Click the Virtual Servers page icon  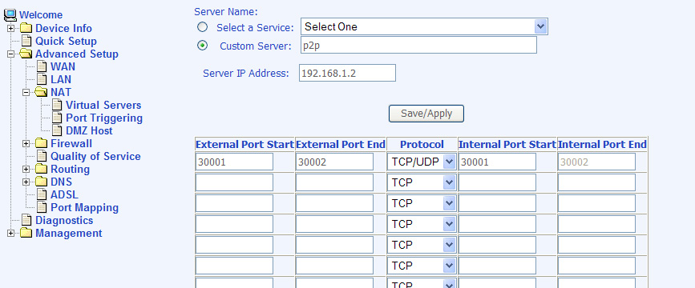(57, 106)
